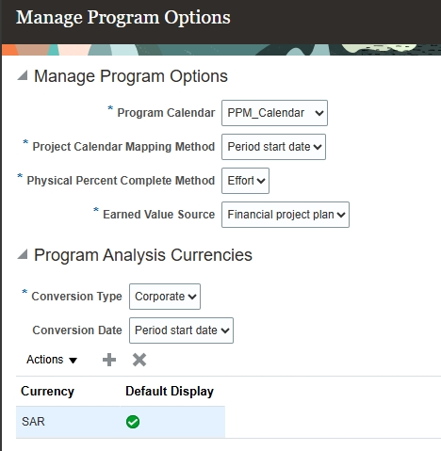Collapse the Manage Program Options section
This screenshot has height=451, width=441.
pyautogui.click(x=23, y=75)
